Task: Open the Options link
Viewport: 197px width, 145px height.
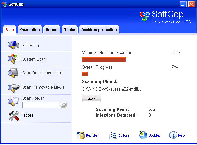Action: 124,136
